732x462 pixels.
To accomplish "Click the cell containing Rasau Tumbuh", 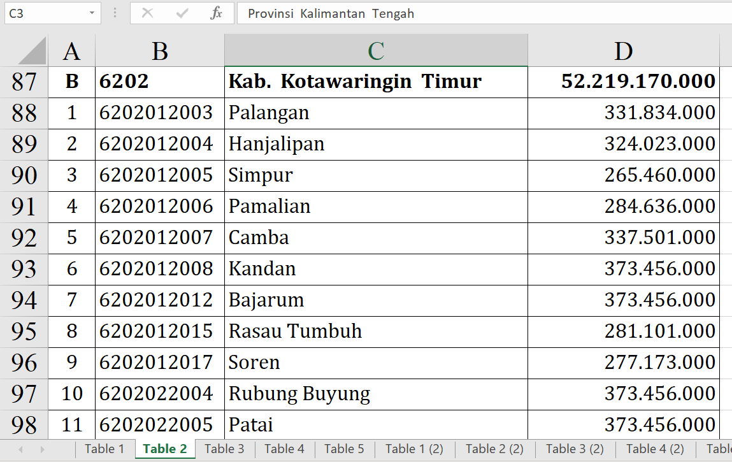I will coord(376,331).
